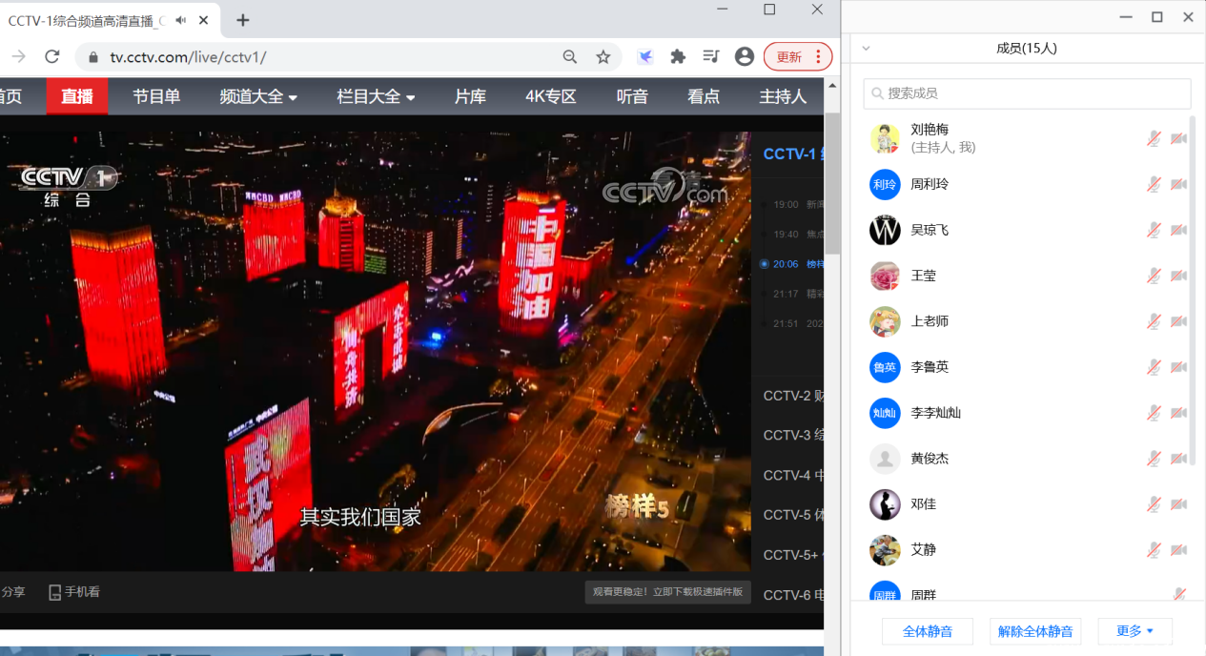Bookmark this page with the star icon
This screenshot has height=656, width=1206.
(x=603, y=57)
